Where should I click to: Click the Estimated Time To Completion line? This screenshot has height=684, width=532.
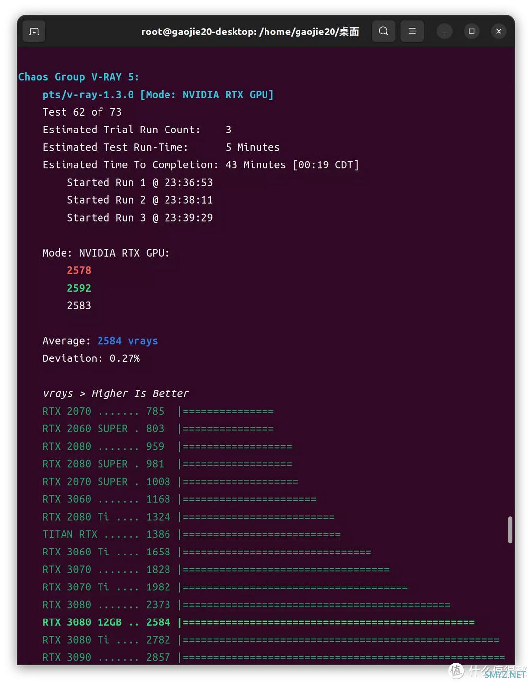200,165
